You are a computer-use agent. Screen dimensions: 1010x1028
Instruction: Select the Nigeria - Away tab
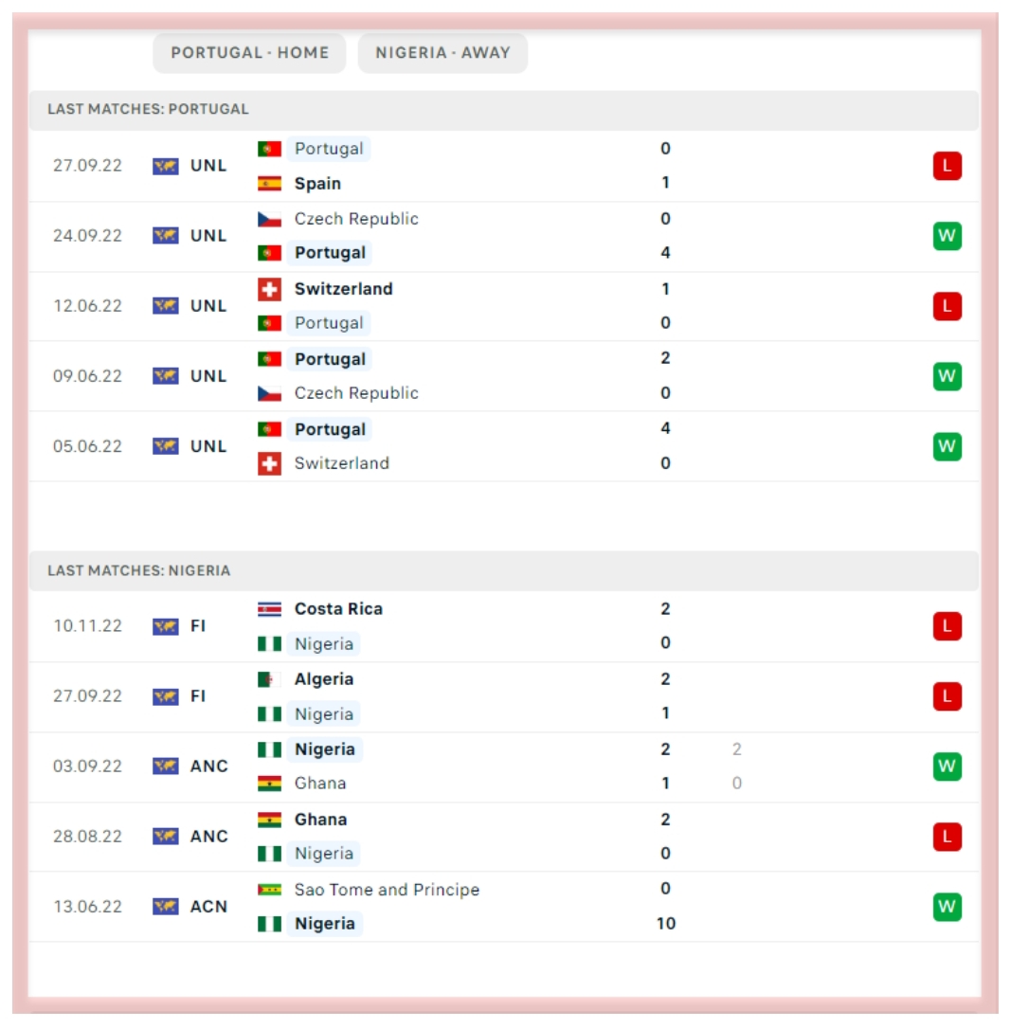[442, 53]
